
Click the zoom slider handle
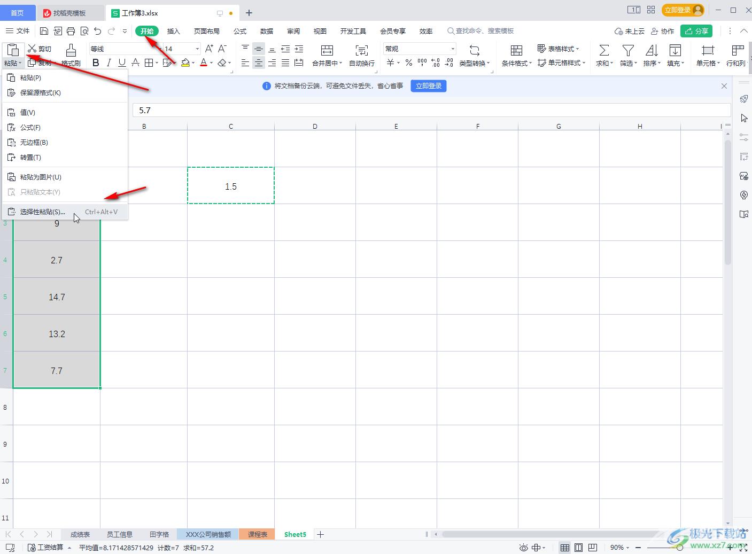[x=679, y=548]
